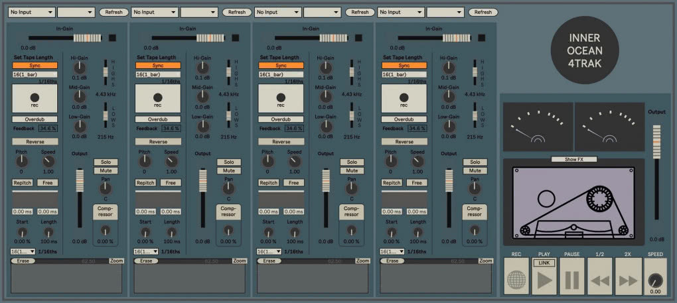The height and width of the screenshot is (303, 677).
Task: Open track 1 No Input dropdown
Action: point(31,12)
